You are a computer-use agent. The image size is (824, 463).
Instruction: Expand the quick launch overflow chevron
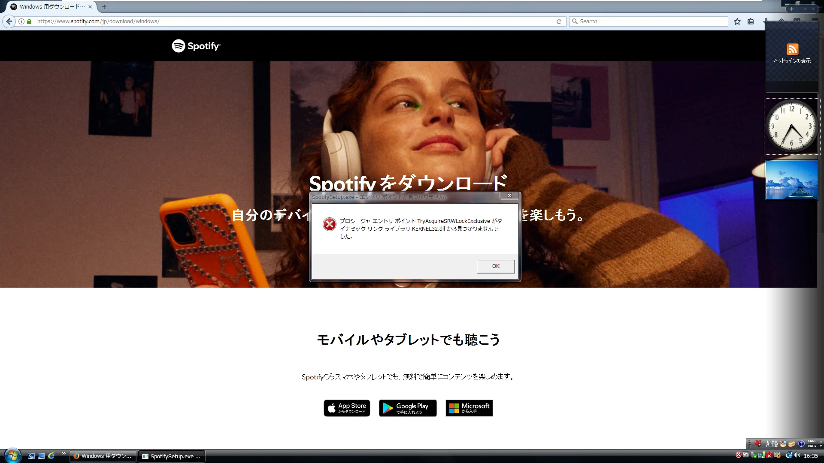click(64, 454)
